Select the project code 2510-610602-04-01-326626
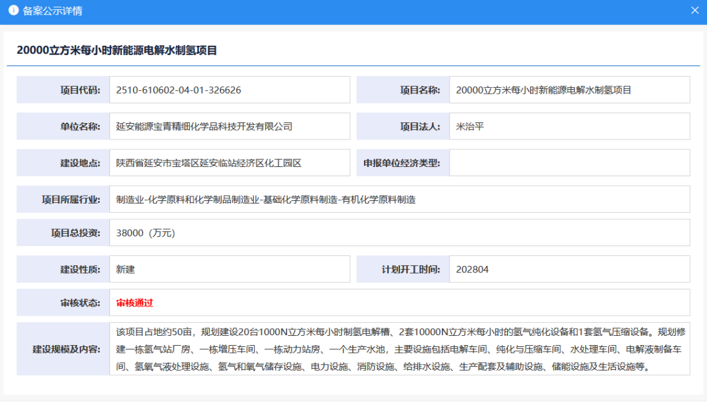Screen dimensions: 707x402 click(179, 90)
